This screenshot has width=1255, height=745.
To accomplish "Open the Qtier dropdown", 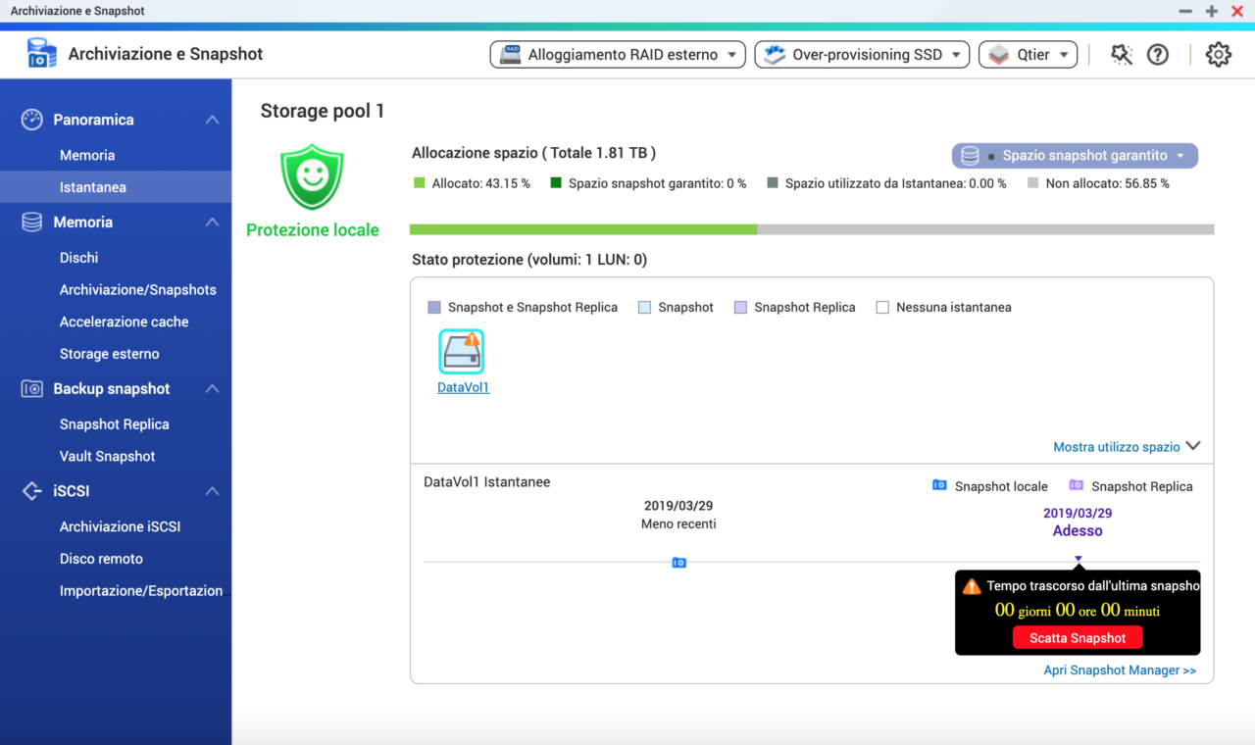I will click(x=1028, y=55).
